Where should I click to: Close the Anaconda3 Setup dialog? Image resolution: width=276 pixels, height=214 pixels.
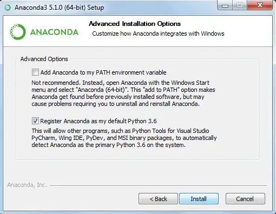point(260,5)
